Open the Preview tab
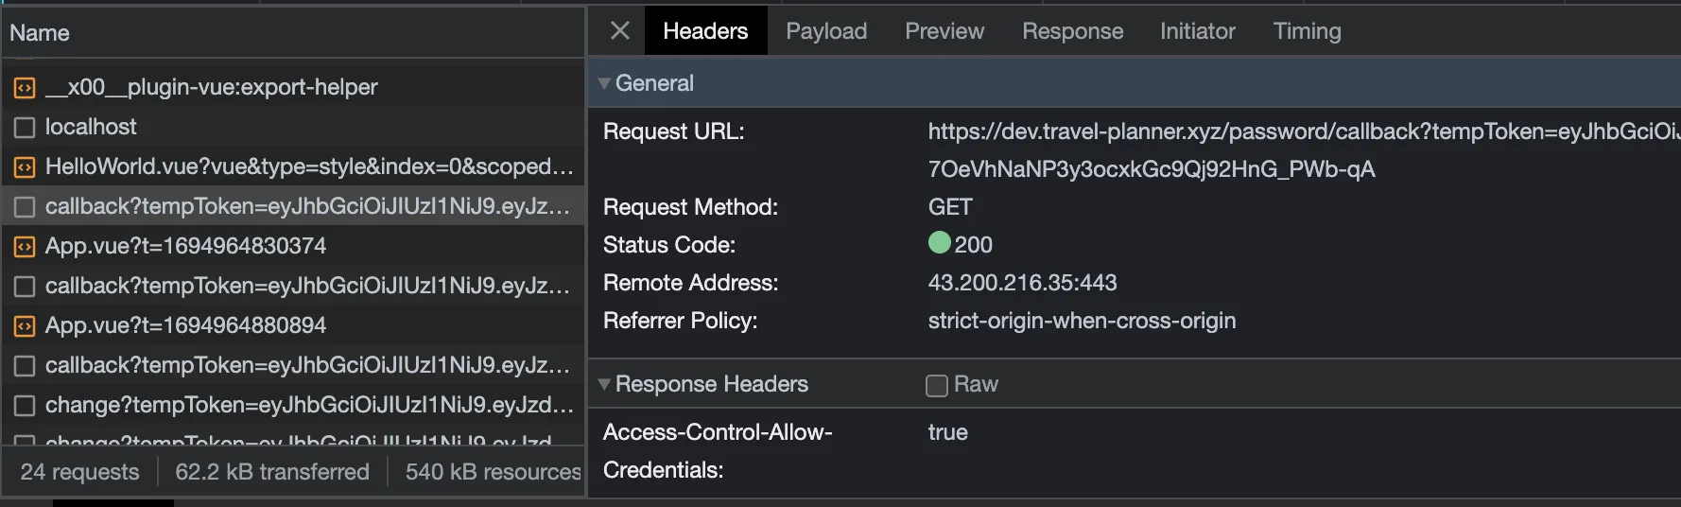The height and width of the screenshot is (507, 1681). point(944,31)
